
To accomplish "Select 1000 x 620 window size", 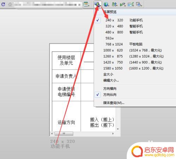I will (135, 50).
